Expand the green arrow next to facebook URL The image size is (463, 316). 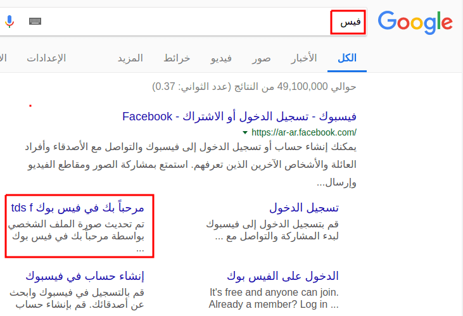point(244,132)
